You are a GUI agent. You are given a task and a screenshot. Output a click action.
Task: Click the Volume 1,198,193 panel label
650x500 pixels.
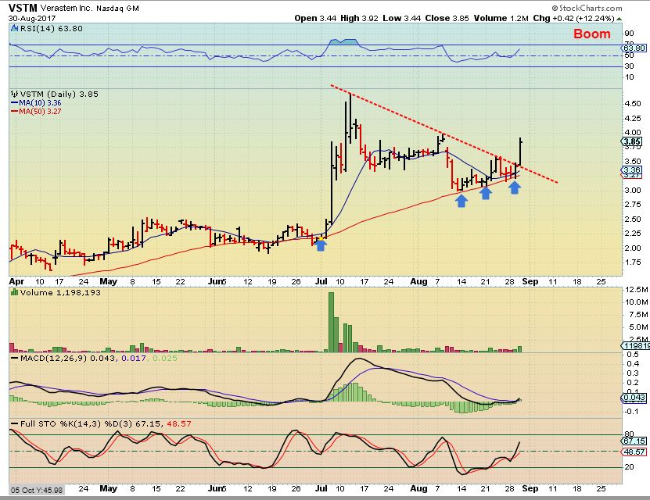[x=59, y=292]
